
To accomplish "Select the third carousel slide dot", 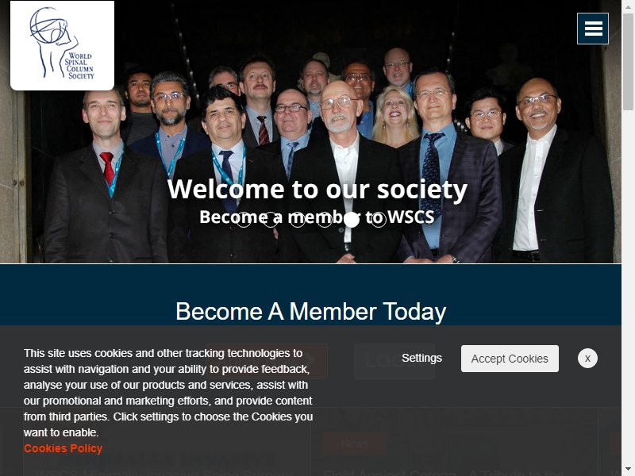I will coord(298,220).
